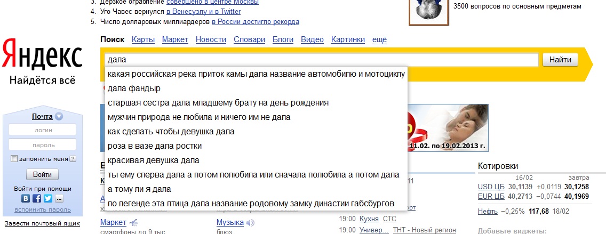Screen dimensions: 606x234
Task: Open news link совершено в центре Москвы
Action: click(212, 2)
